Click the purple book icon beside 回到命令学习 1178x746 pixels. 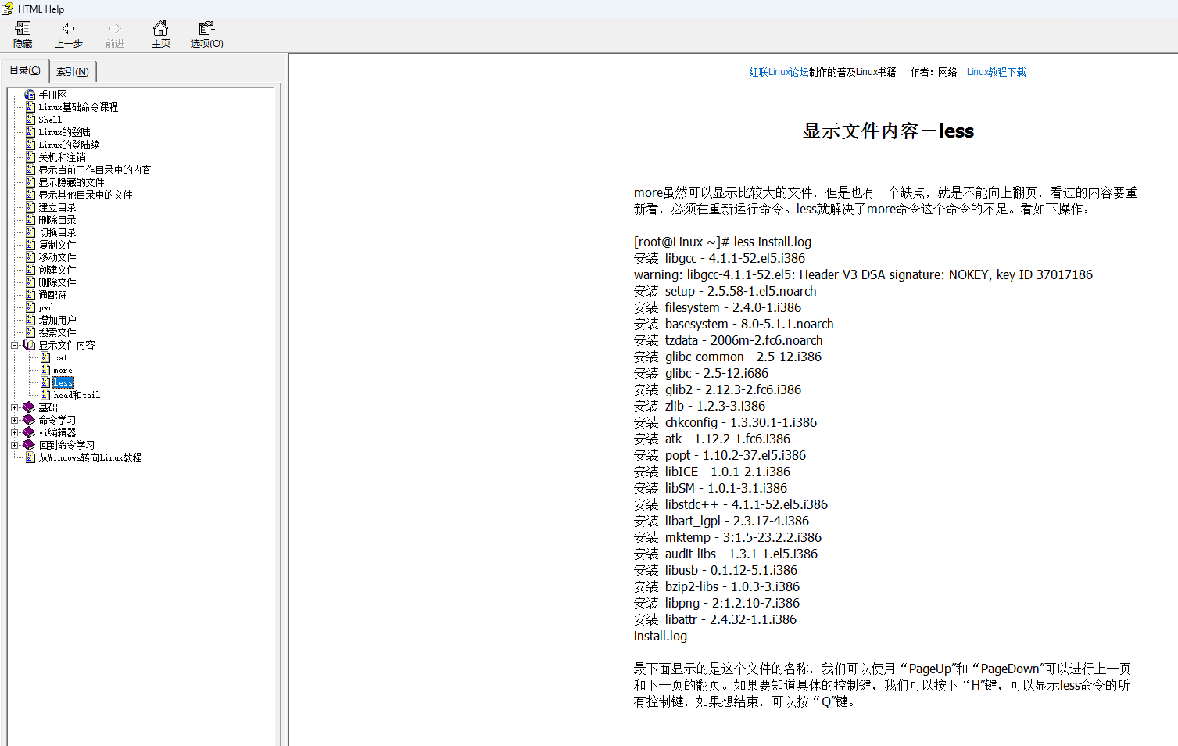[30, 445]
